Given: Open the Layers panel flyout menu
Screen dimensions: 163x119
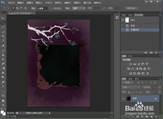Looking at the screenshot, I should (x=160, y=79).
